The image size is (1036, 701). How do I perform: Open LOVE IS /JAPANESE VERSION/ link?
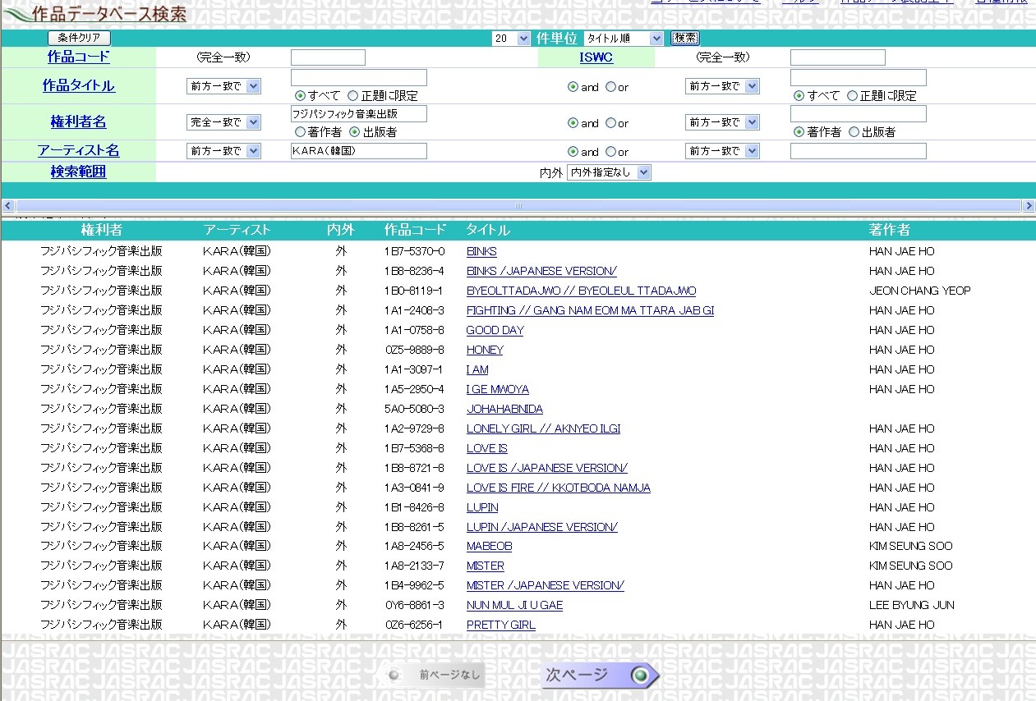pos(547,468)
